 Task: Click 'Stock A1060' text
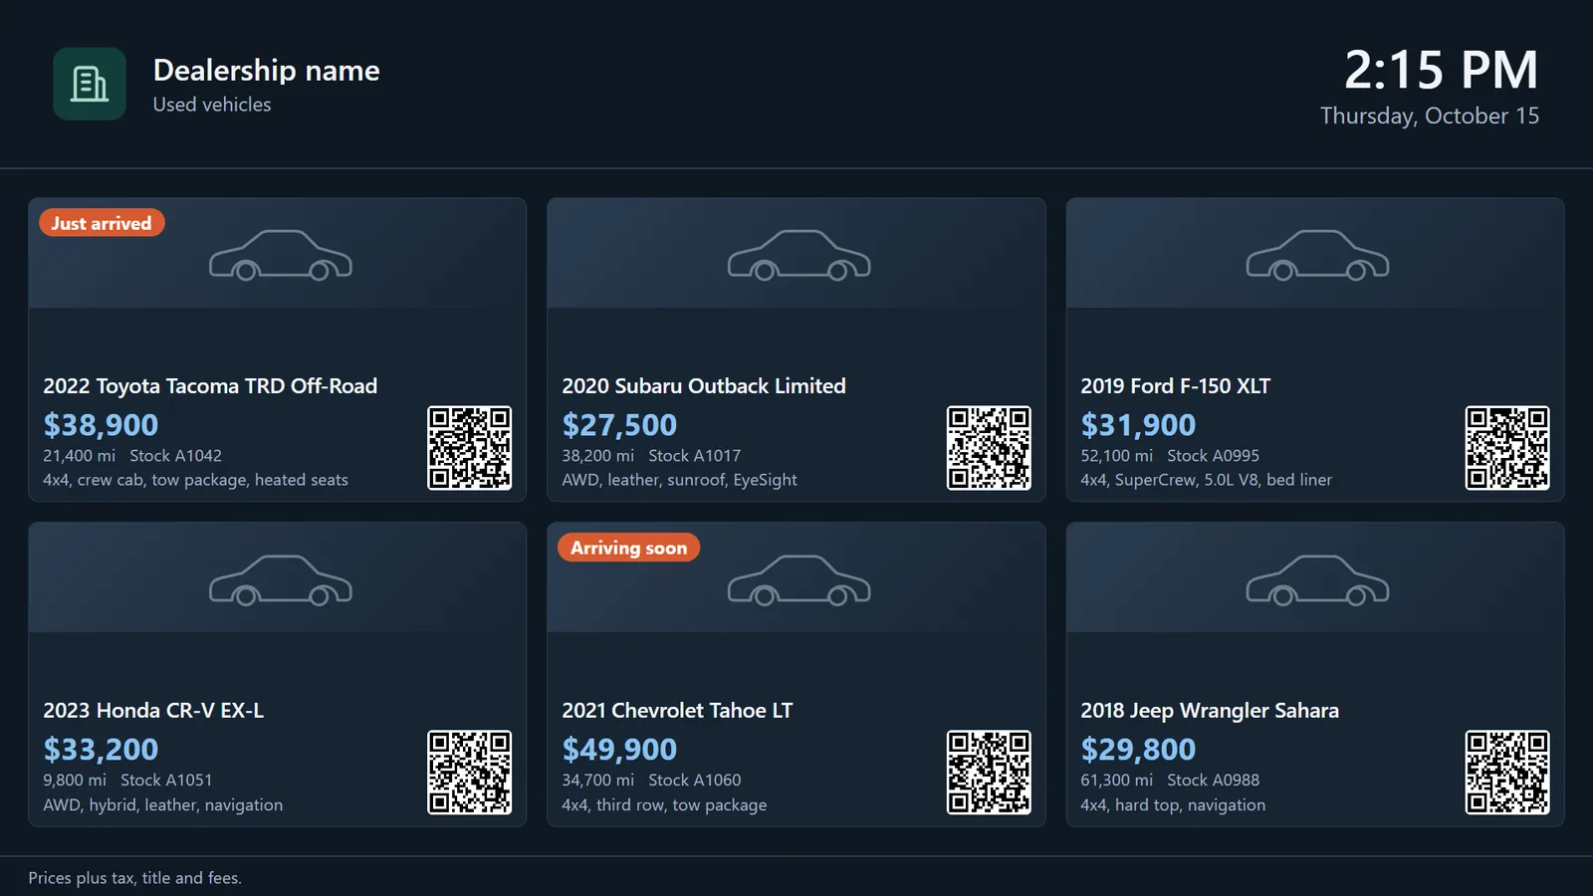[694, 781]
